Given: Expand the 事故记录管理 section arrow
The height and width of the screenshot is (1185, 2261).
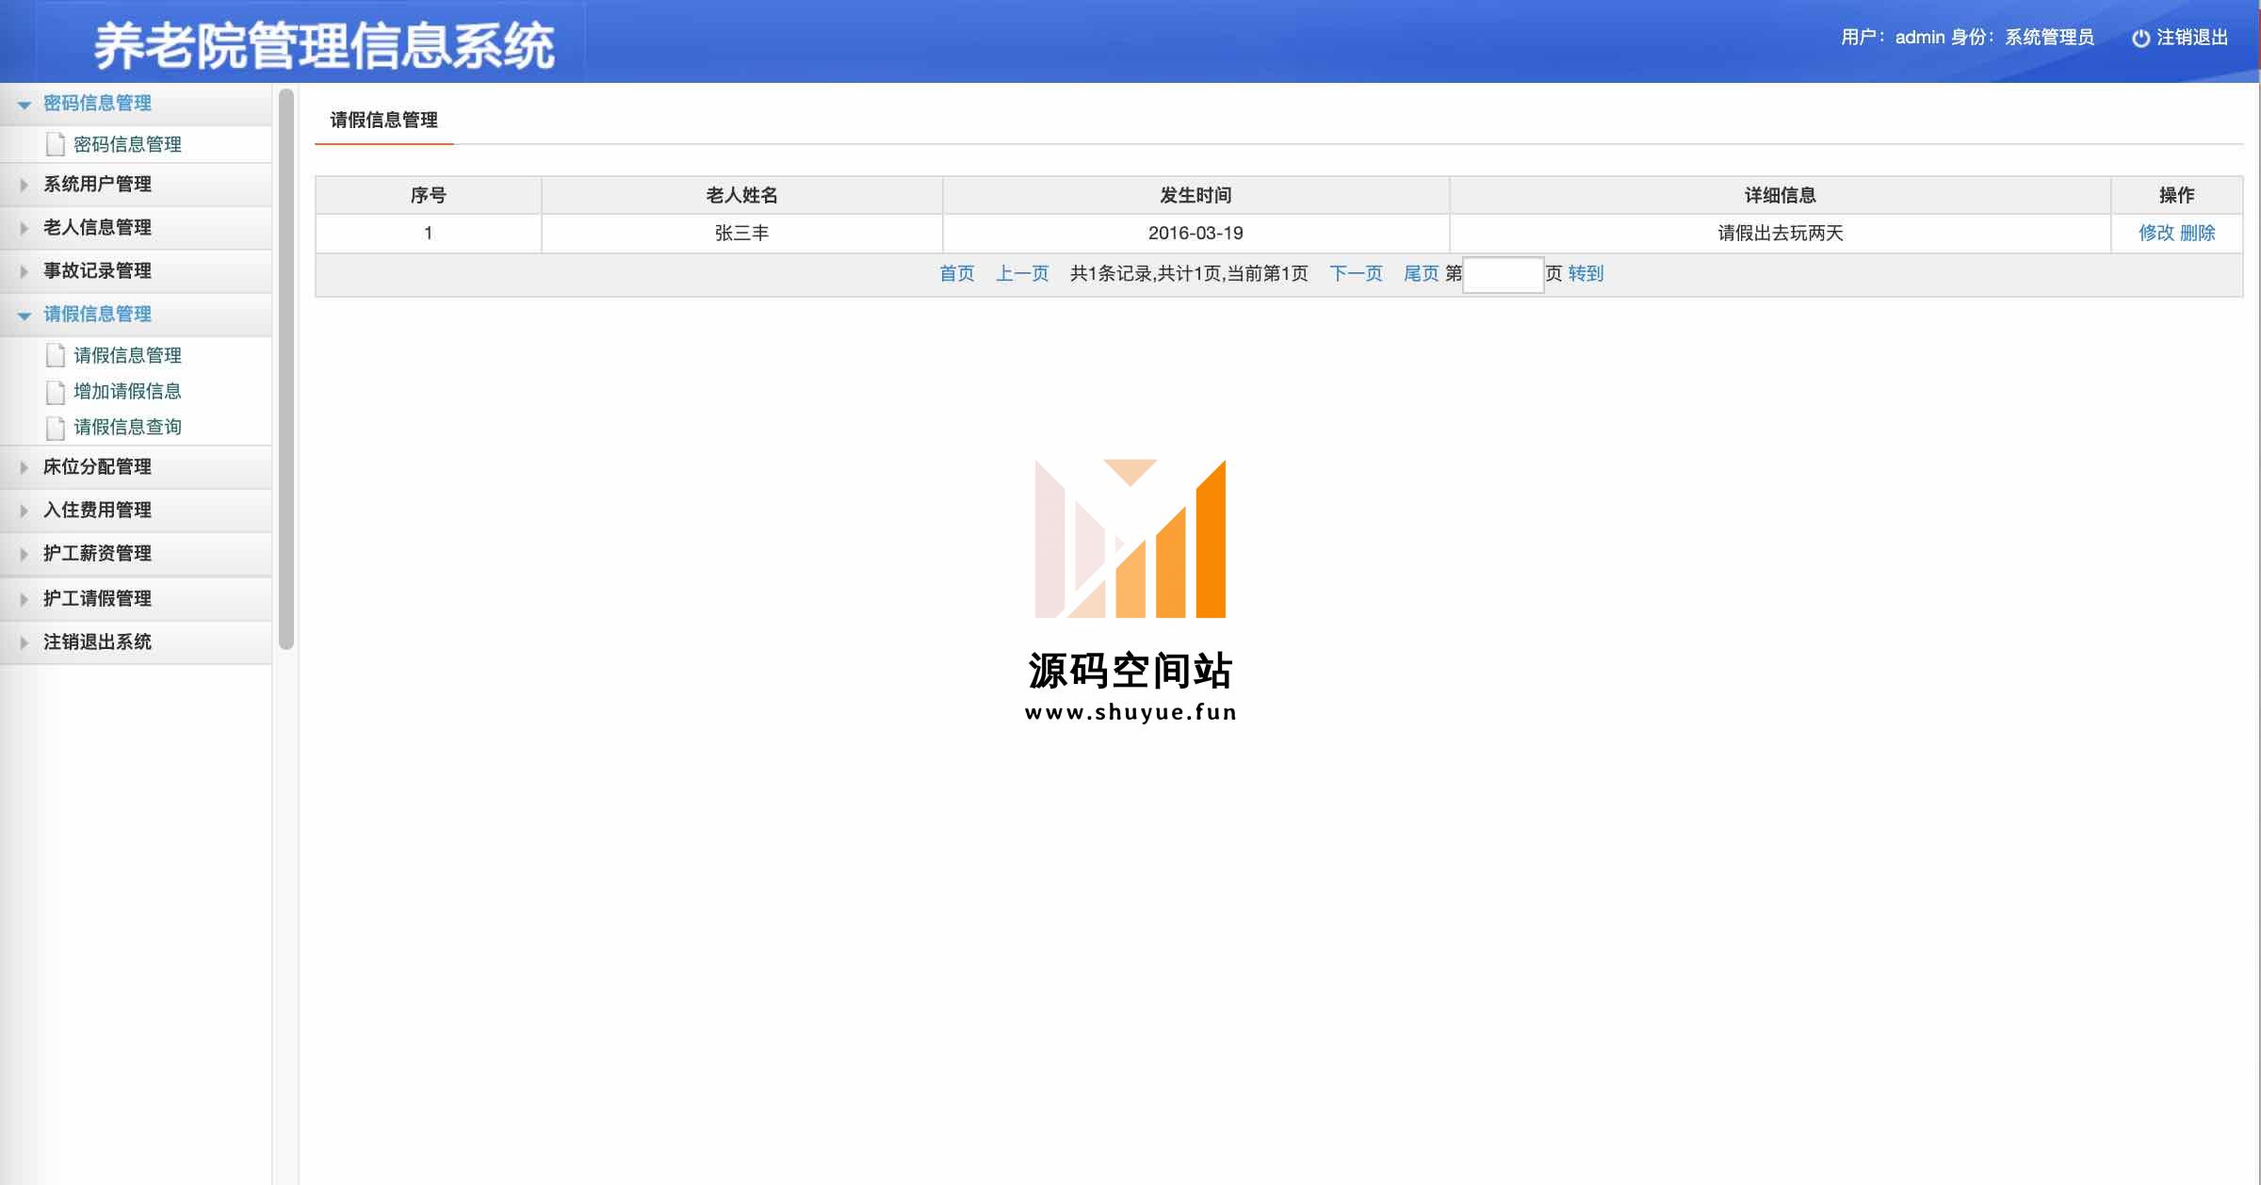Looking at the screenshot, I should point(24,271).
